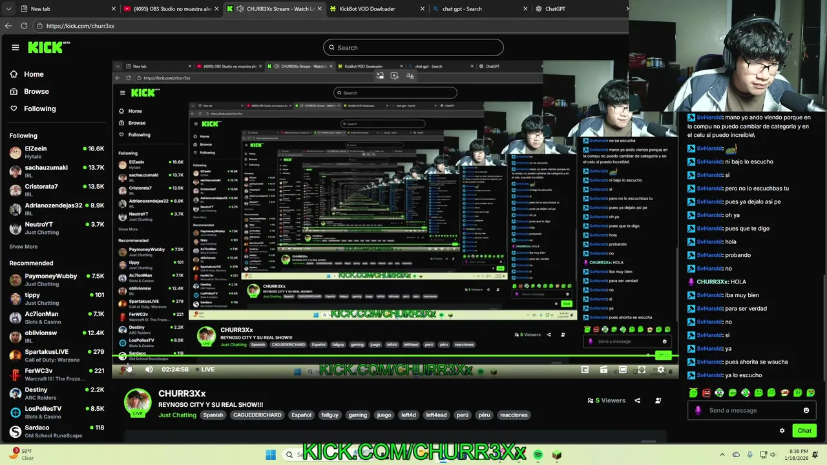Select the gaming tag
Image resolution: width=827 pixels, height=465 pixels.
click(x=357, y=415)
